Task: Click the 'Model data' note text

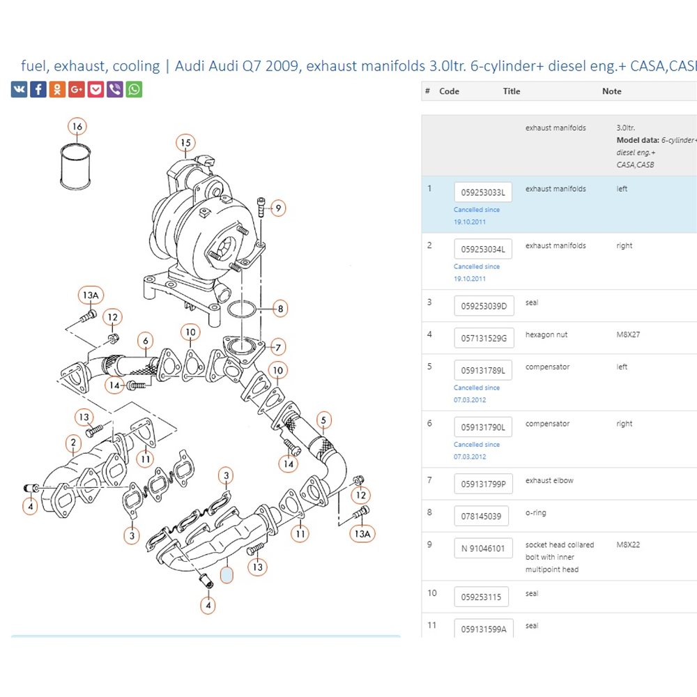Action: click(x=638, y=140)
